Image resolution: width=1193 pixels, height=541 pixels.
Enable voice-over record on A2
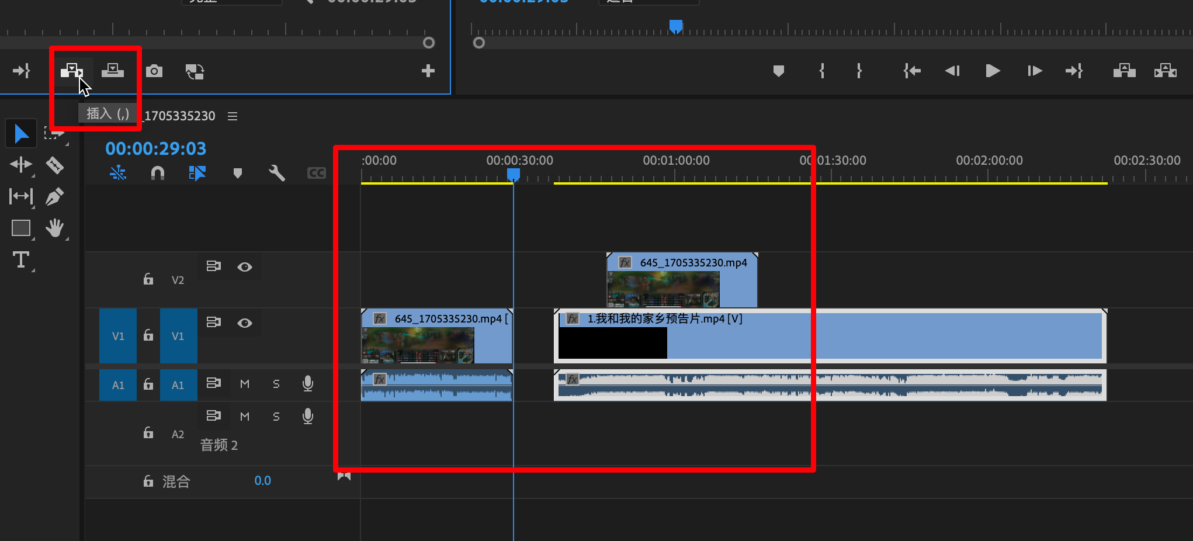pyautogui.click(x=308, y=417)
